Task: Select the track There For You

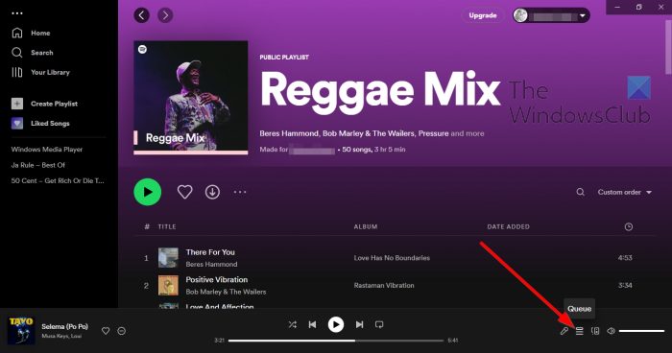Action: [210, 252]
